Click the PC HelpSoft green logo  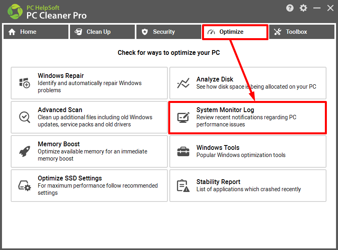pyautogui.click(x=15, y=12)
